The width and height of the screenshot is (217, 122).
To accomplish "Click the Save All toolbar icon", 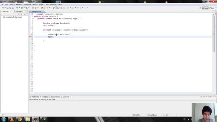I will [10, 8].
